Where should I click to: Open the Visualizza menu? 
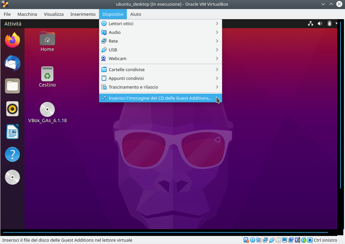coord(54,14)
